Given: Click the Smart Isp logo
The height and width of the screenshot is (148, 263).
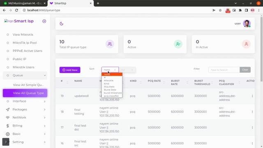Looking at the screenshot, I should 19,21.
